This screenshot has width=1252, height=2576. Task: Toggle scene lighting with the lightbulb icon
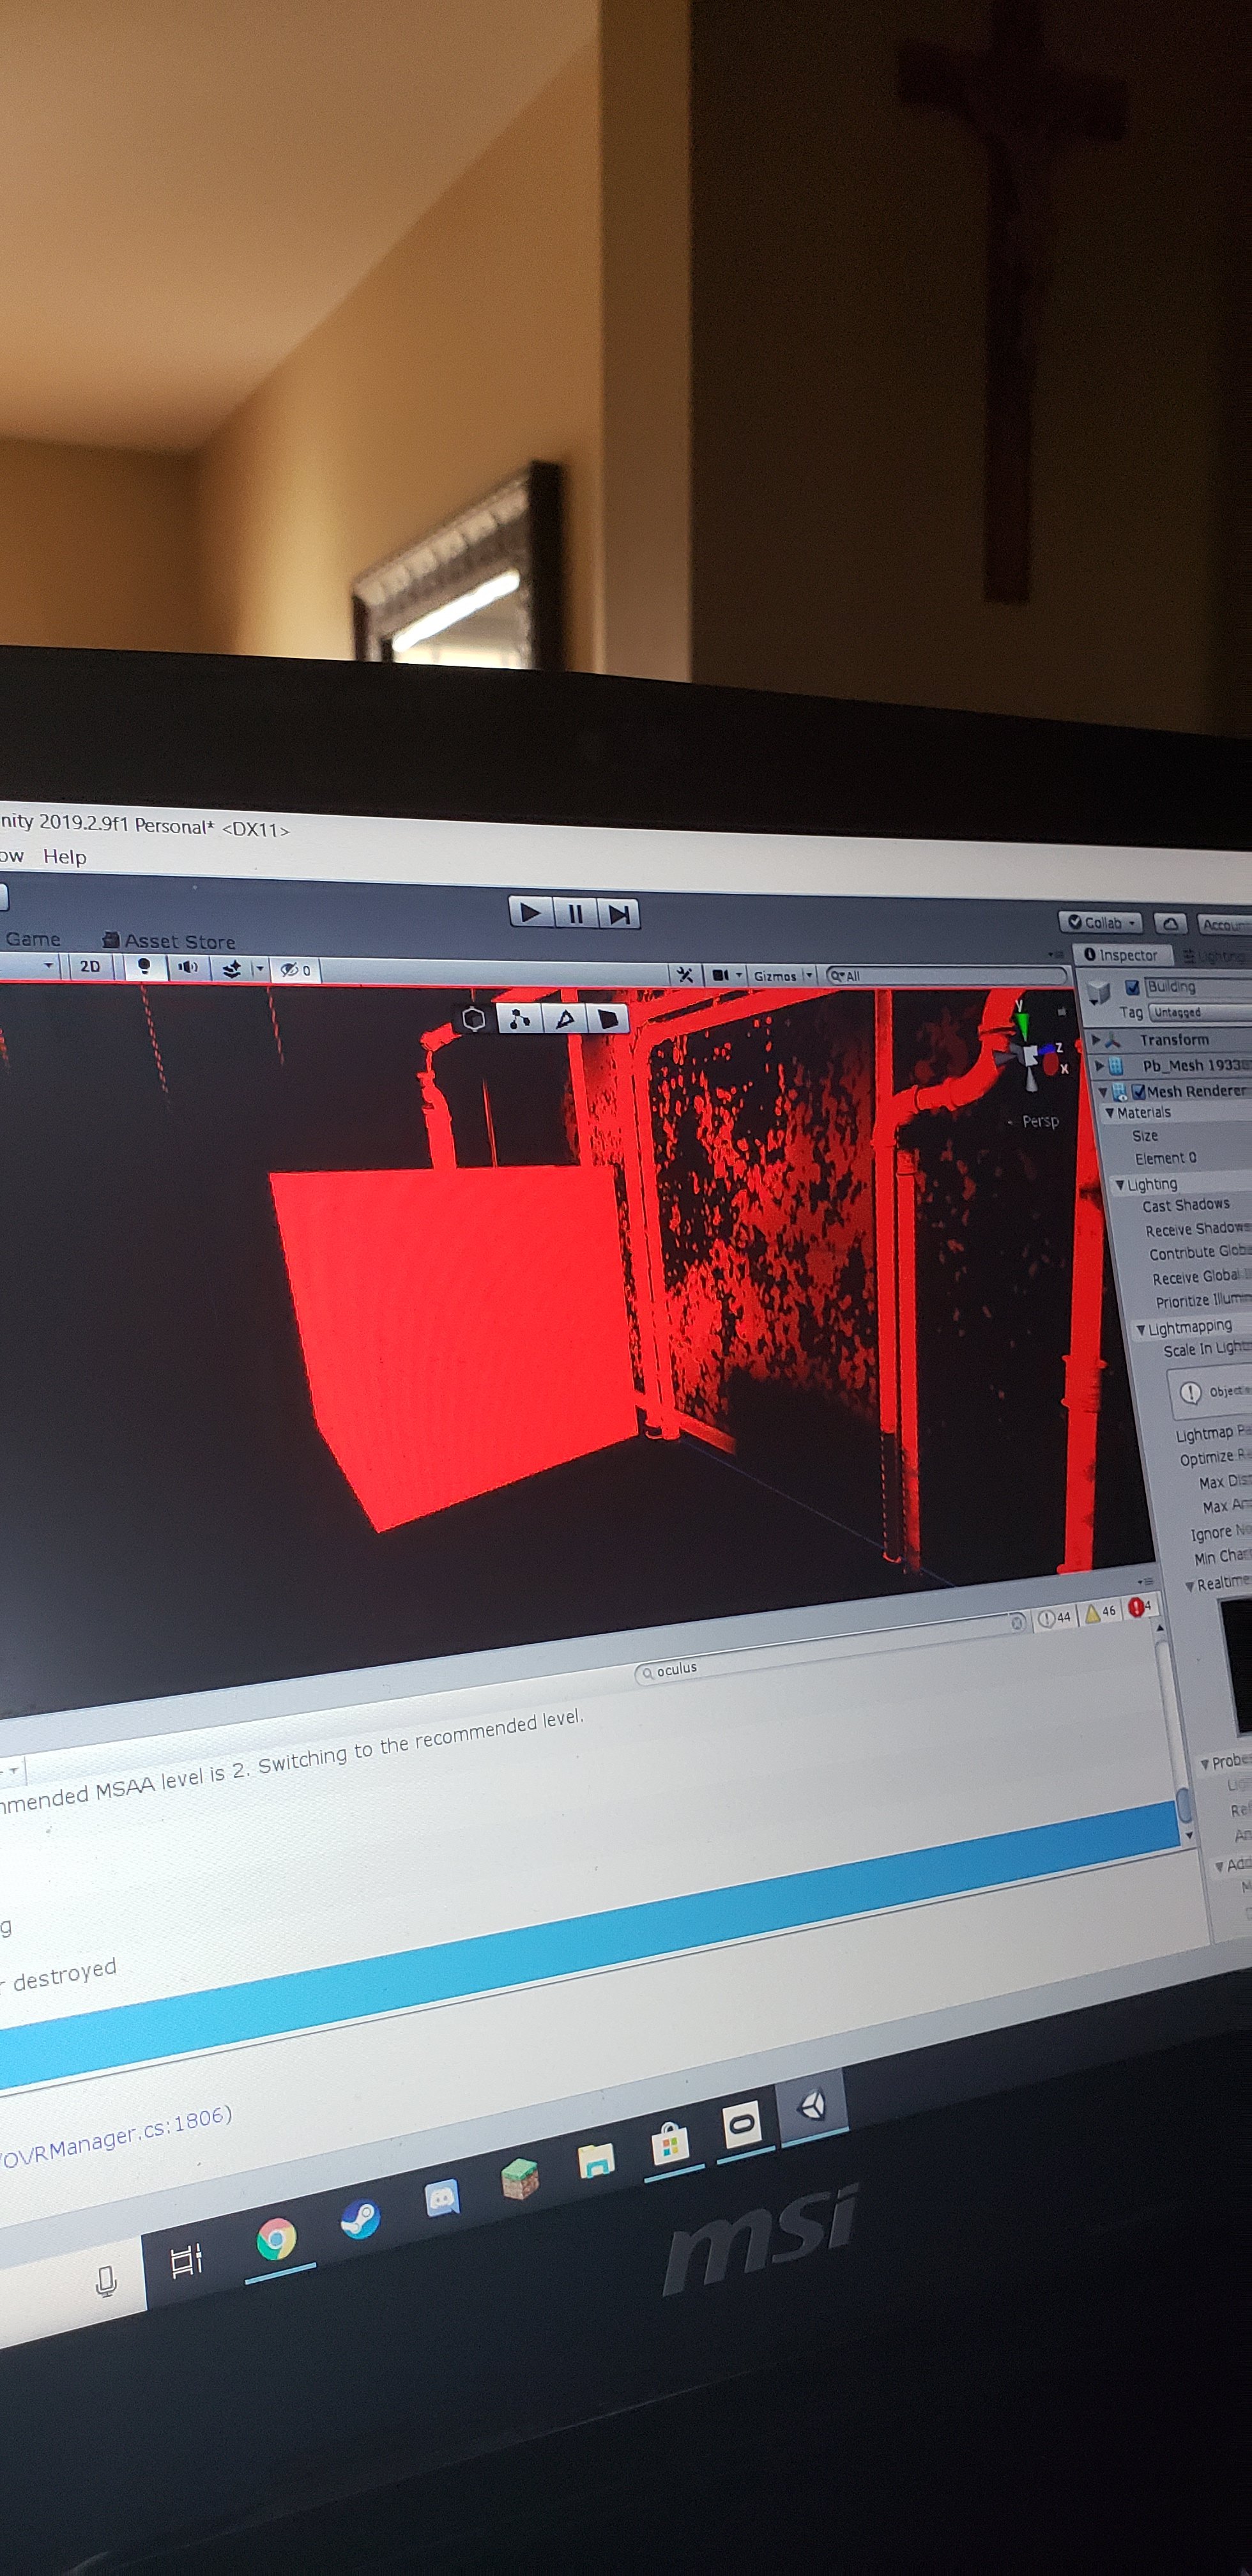pos(144,967)
